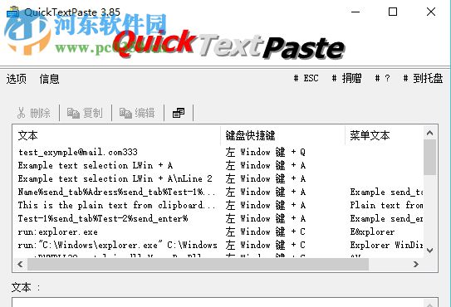This screenshot has width=451, height=307.
Task: Send the window to tray via # 到托盘
Action: click(423, 78)
